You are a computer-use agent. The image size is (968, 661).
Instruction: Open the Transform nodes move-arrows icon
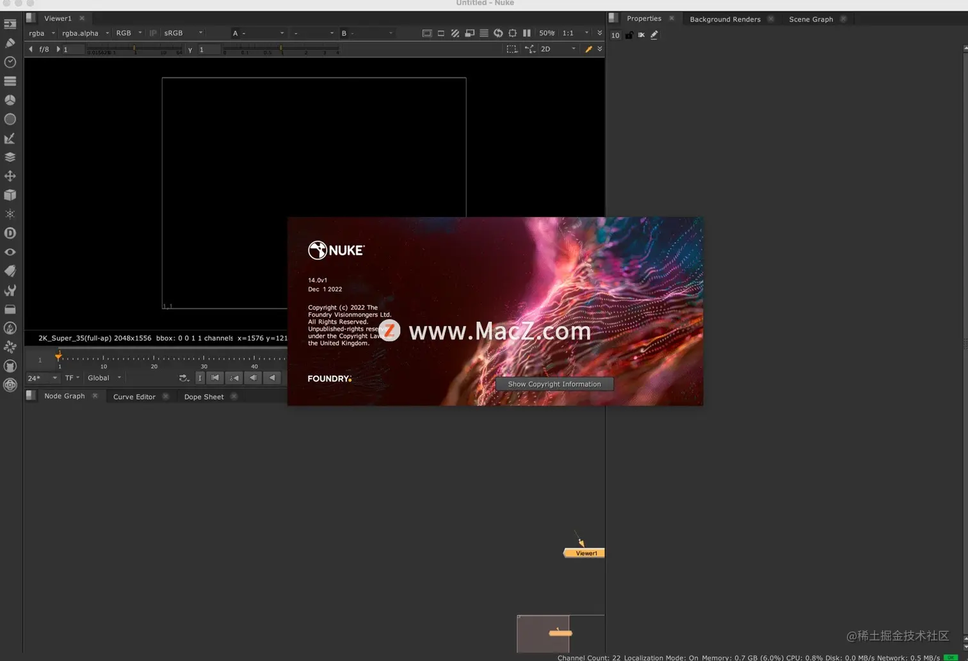(x=10, y=176)
